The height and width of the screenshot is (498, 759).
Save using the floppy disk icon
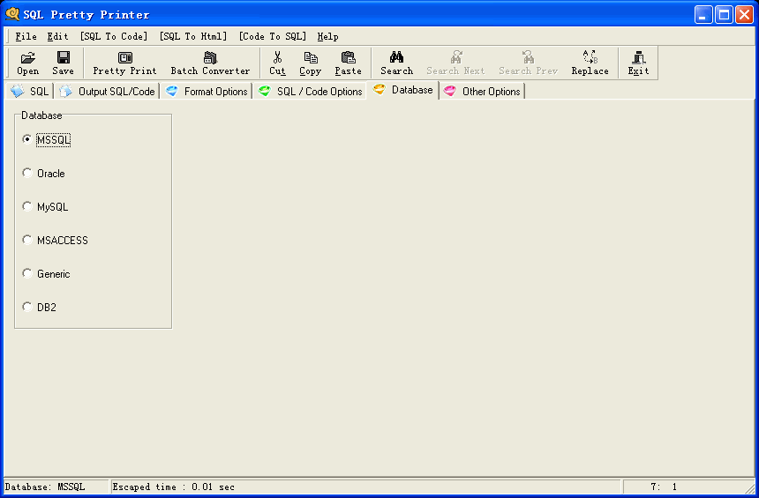tap(63, 63)
